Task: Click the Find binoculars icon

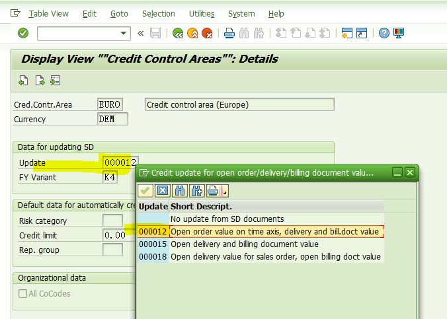Action: [x=244, y=33]
